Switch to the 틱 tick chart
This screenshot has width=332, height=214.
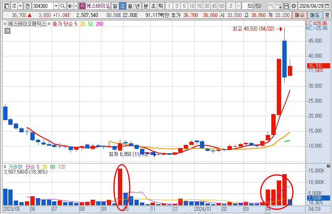161,6
